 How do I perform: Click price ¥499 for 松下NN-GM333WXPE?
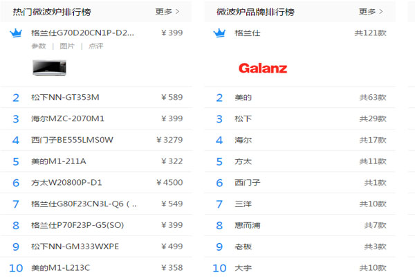(x=172, y=247)
